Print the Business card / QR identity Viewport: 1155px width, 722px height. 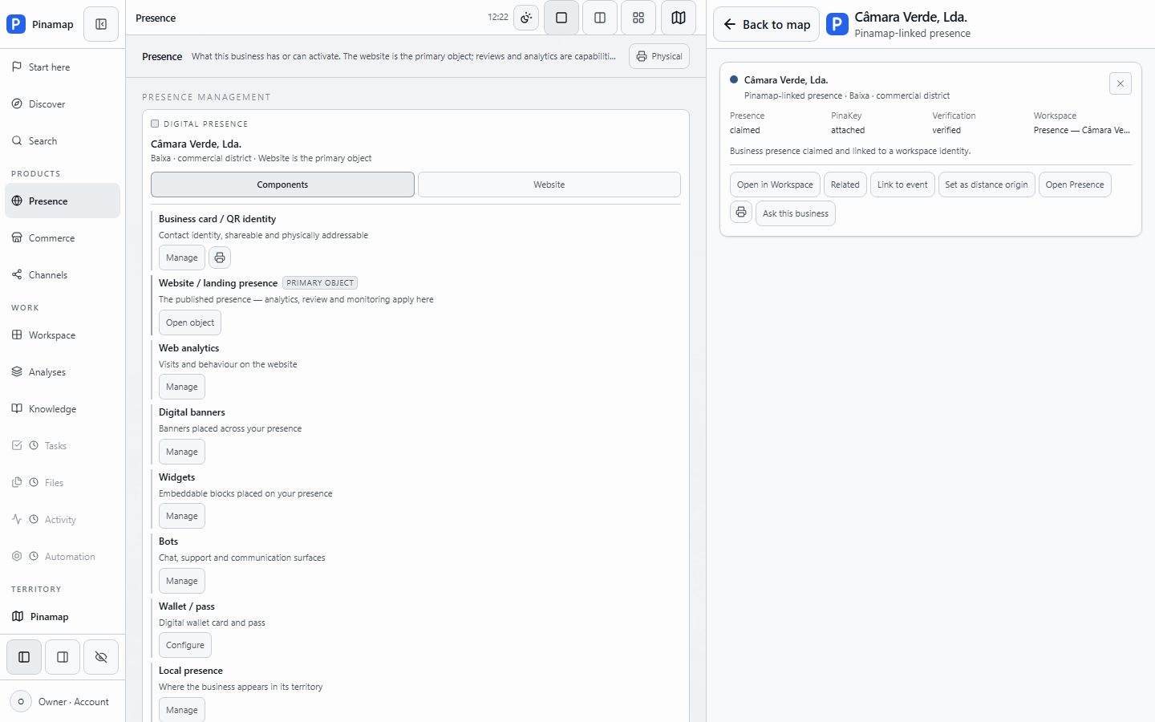tap(220, 258)
